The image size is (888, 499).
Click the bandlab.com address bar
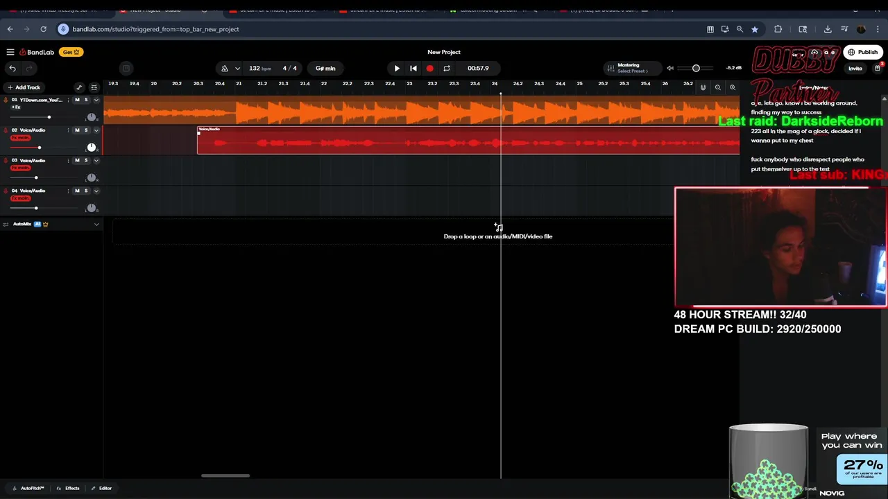coord(380,29)
